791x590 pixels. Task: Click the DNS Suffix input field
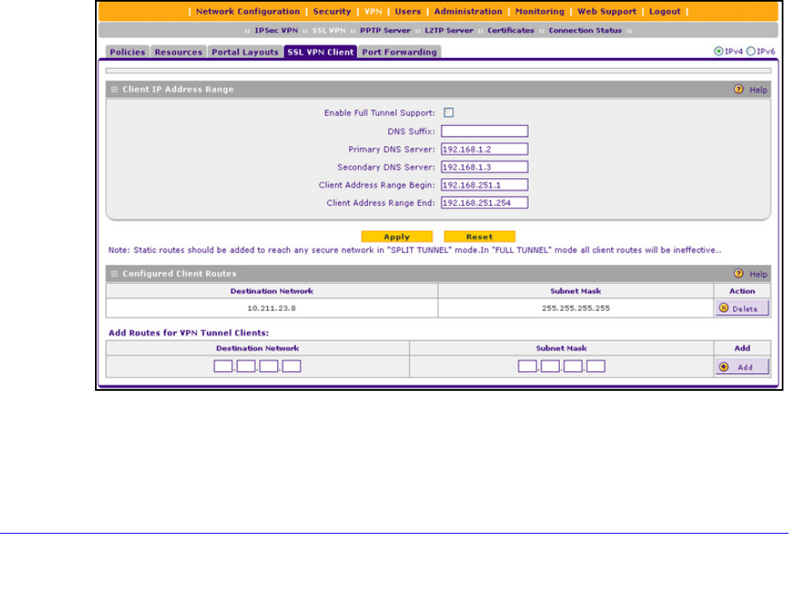coord(483,131)
